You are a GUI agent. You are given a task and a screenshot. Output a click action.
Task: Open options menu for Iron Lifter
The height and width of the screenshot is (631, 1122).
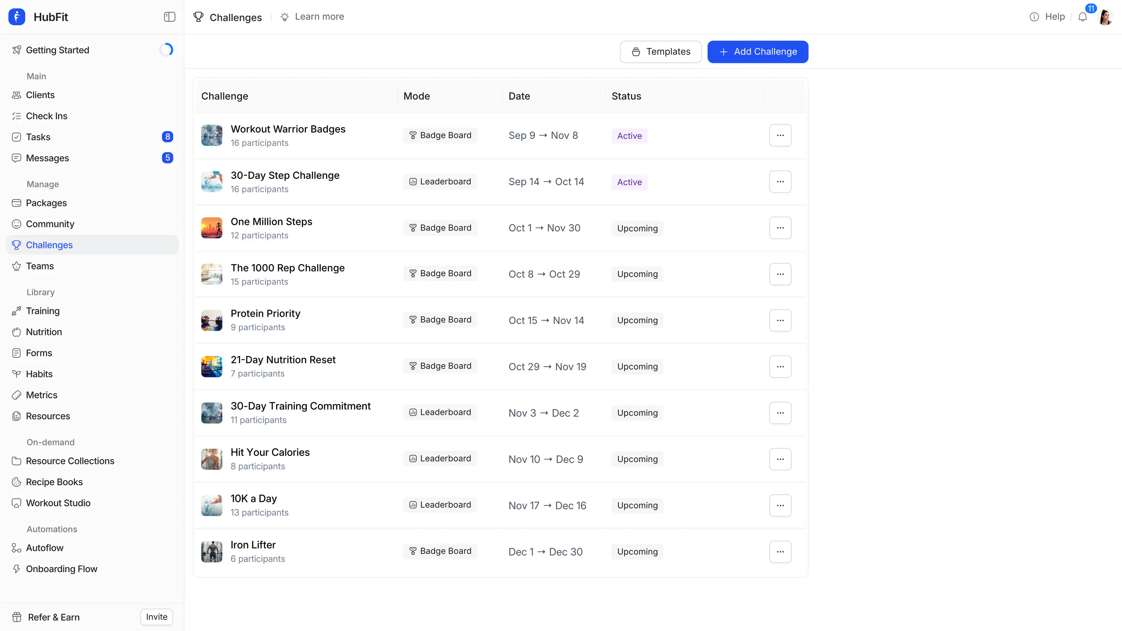coord(780,552)
